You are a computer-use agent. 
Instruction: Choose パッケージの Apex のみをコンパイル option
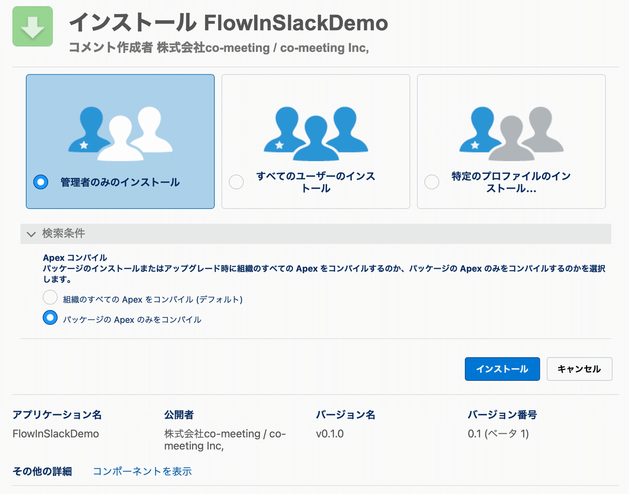point(50,317)
